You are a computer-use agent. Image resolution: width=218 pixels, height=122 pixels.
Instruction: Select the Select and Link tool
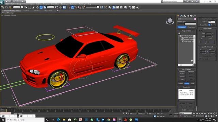coord(3,7)
